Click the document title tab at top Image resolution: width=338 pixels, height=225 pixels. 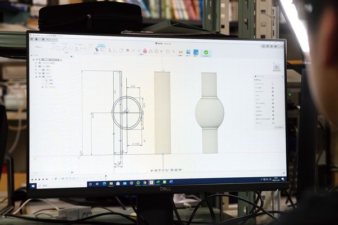pos(163,43)
